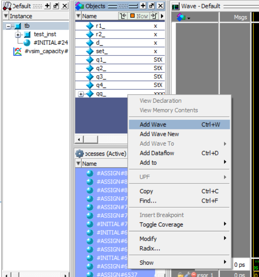Close the Objects panel
This screenshot has width=259, height=277.
pyautogui.click(x=160, y=5)
